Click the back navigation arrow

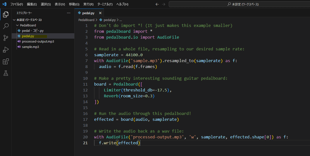tap(157, 4)
